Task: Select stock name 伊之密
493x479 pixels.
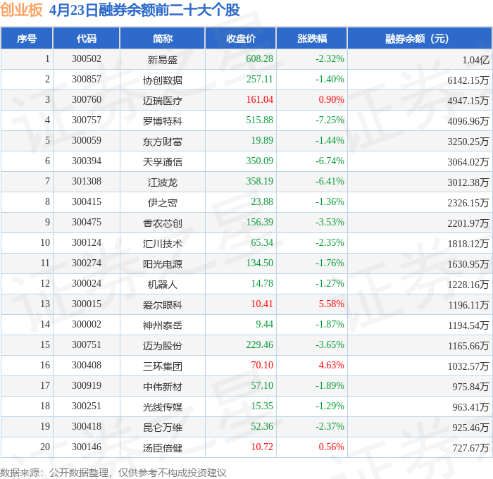Action: (163, 203)
